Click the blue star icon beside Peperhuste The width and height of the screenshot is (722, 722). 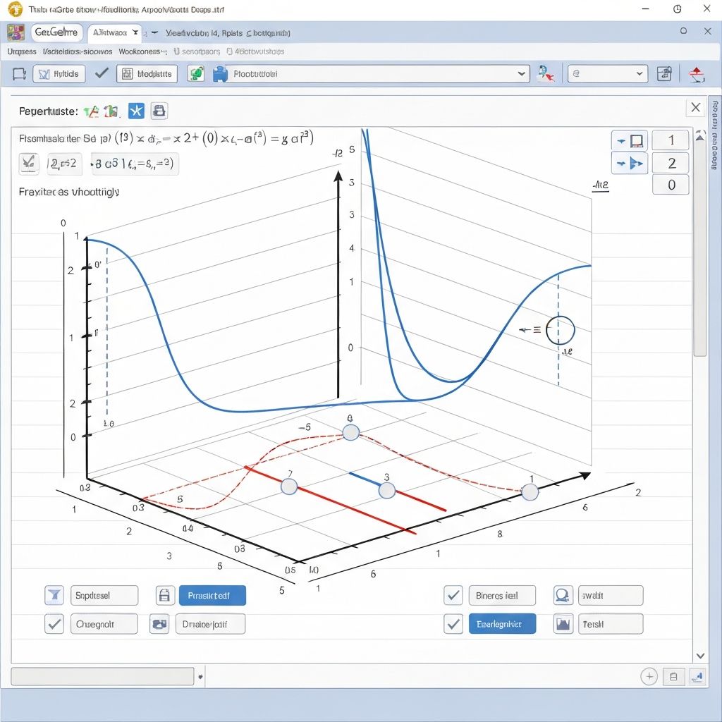tap(135, 111)
